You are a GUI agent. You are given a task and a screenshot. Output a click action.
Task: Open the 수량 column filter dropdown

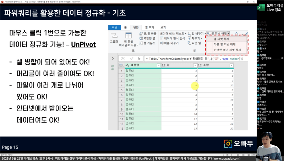pyautogui.click(x=231, y=65)
